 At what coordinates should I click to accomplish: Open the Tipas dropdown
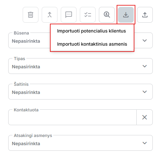(x=80, y=66)
